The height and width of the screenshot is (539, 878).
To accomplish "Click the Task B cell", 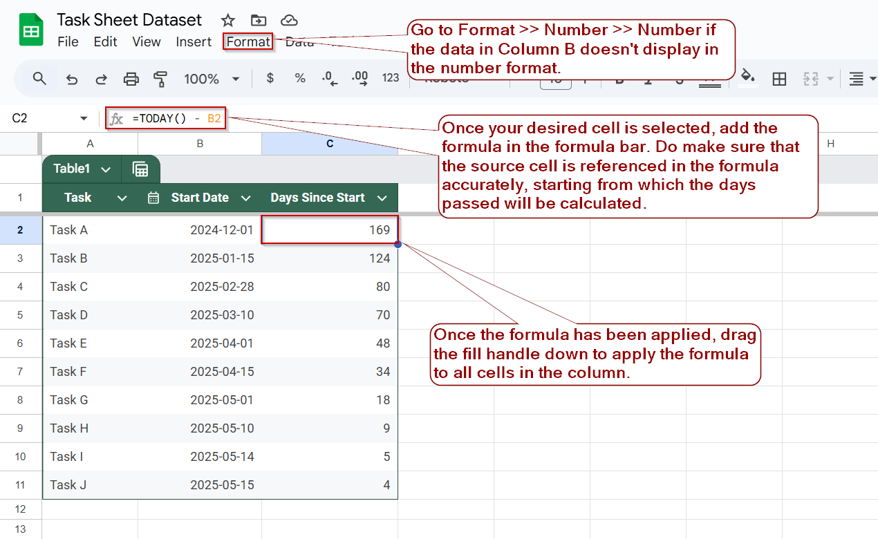I will pyautogui.click(x=90, y=258).
